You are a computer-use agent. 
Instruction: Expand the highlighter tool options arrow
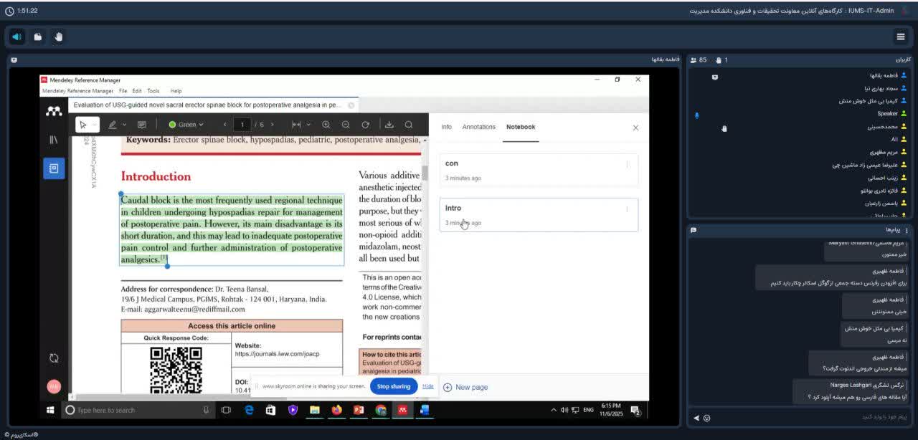click(x=124, y=125)
